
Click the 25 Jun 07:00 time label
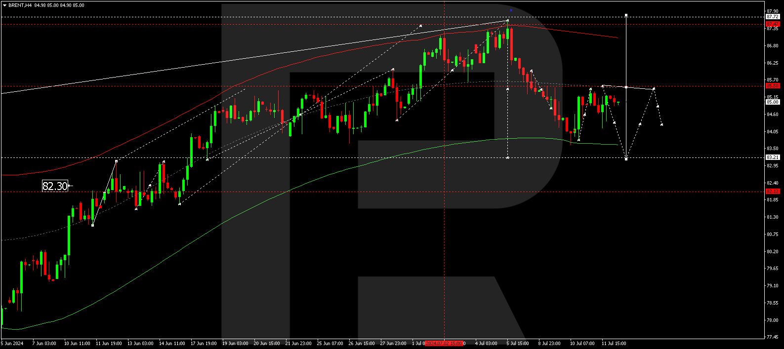[330, 344]
